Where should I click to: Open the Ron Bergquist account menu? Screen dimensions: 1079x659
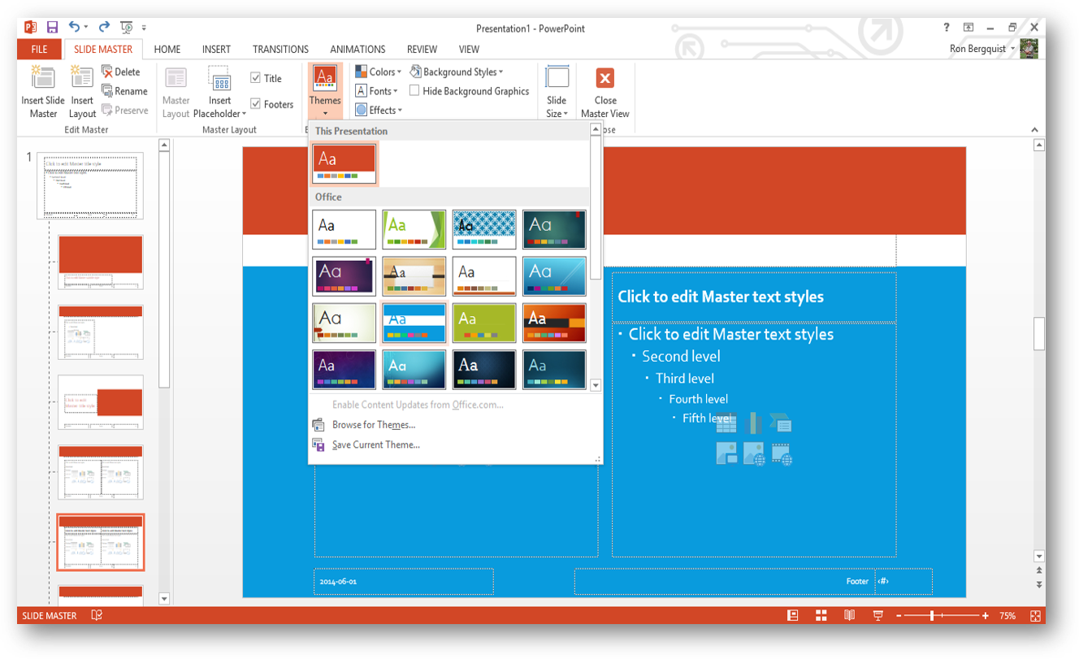click(x=982, y=49)
